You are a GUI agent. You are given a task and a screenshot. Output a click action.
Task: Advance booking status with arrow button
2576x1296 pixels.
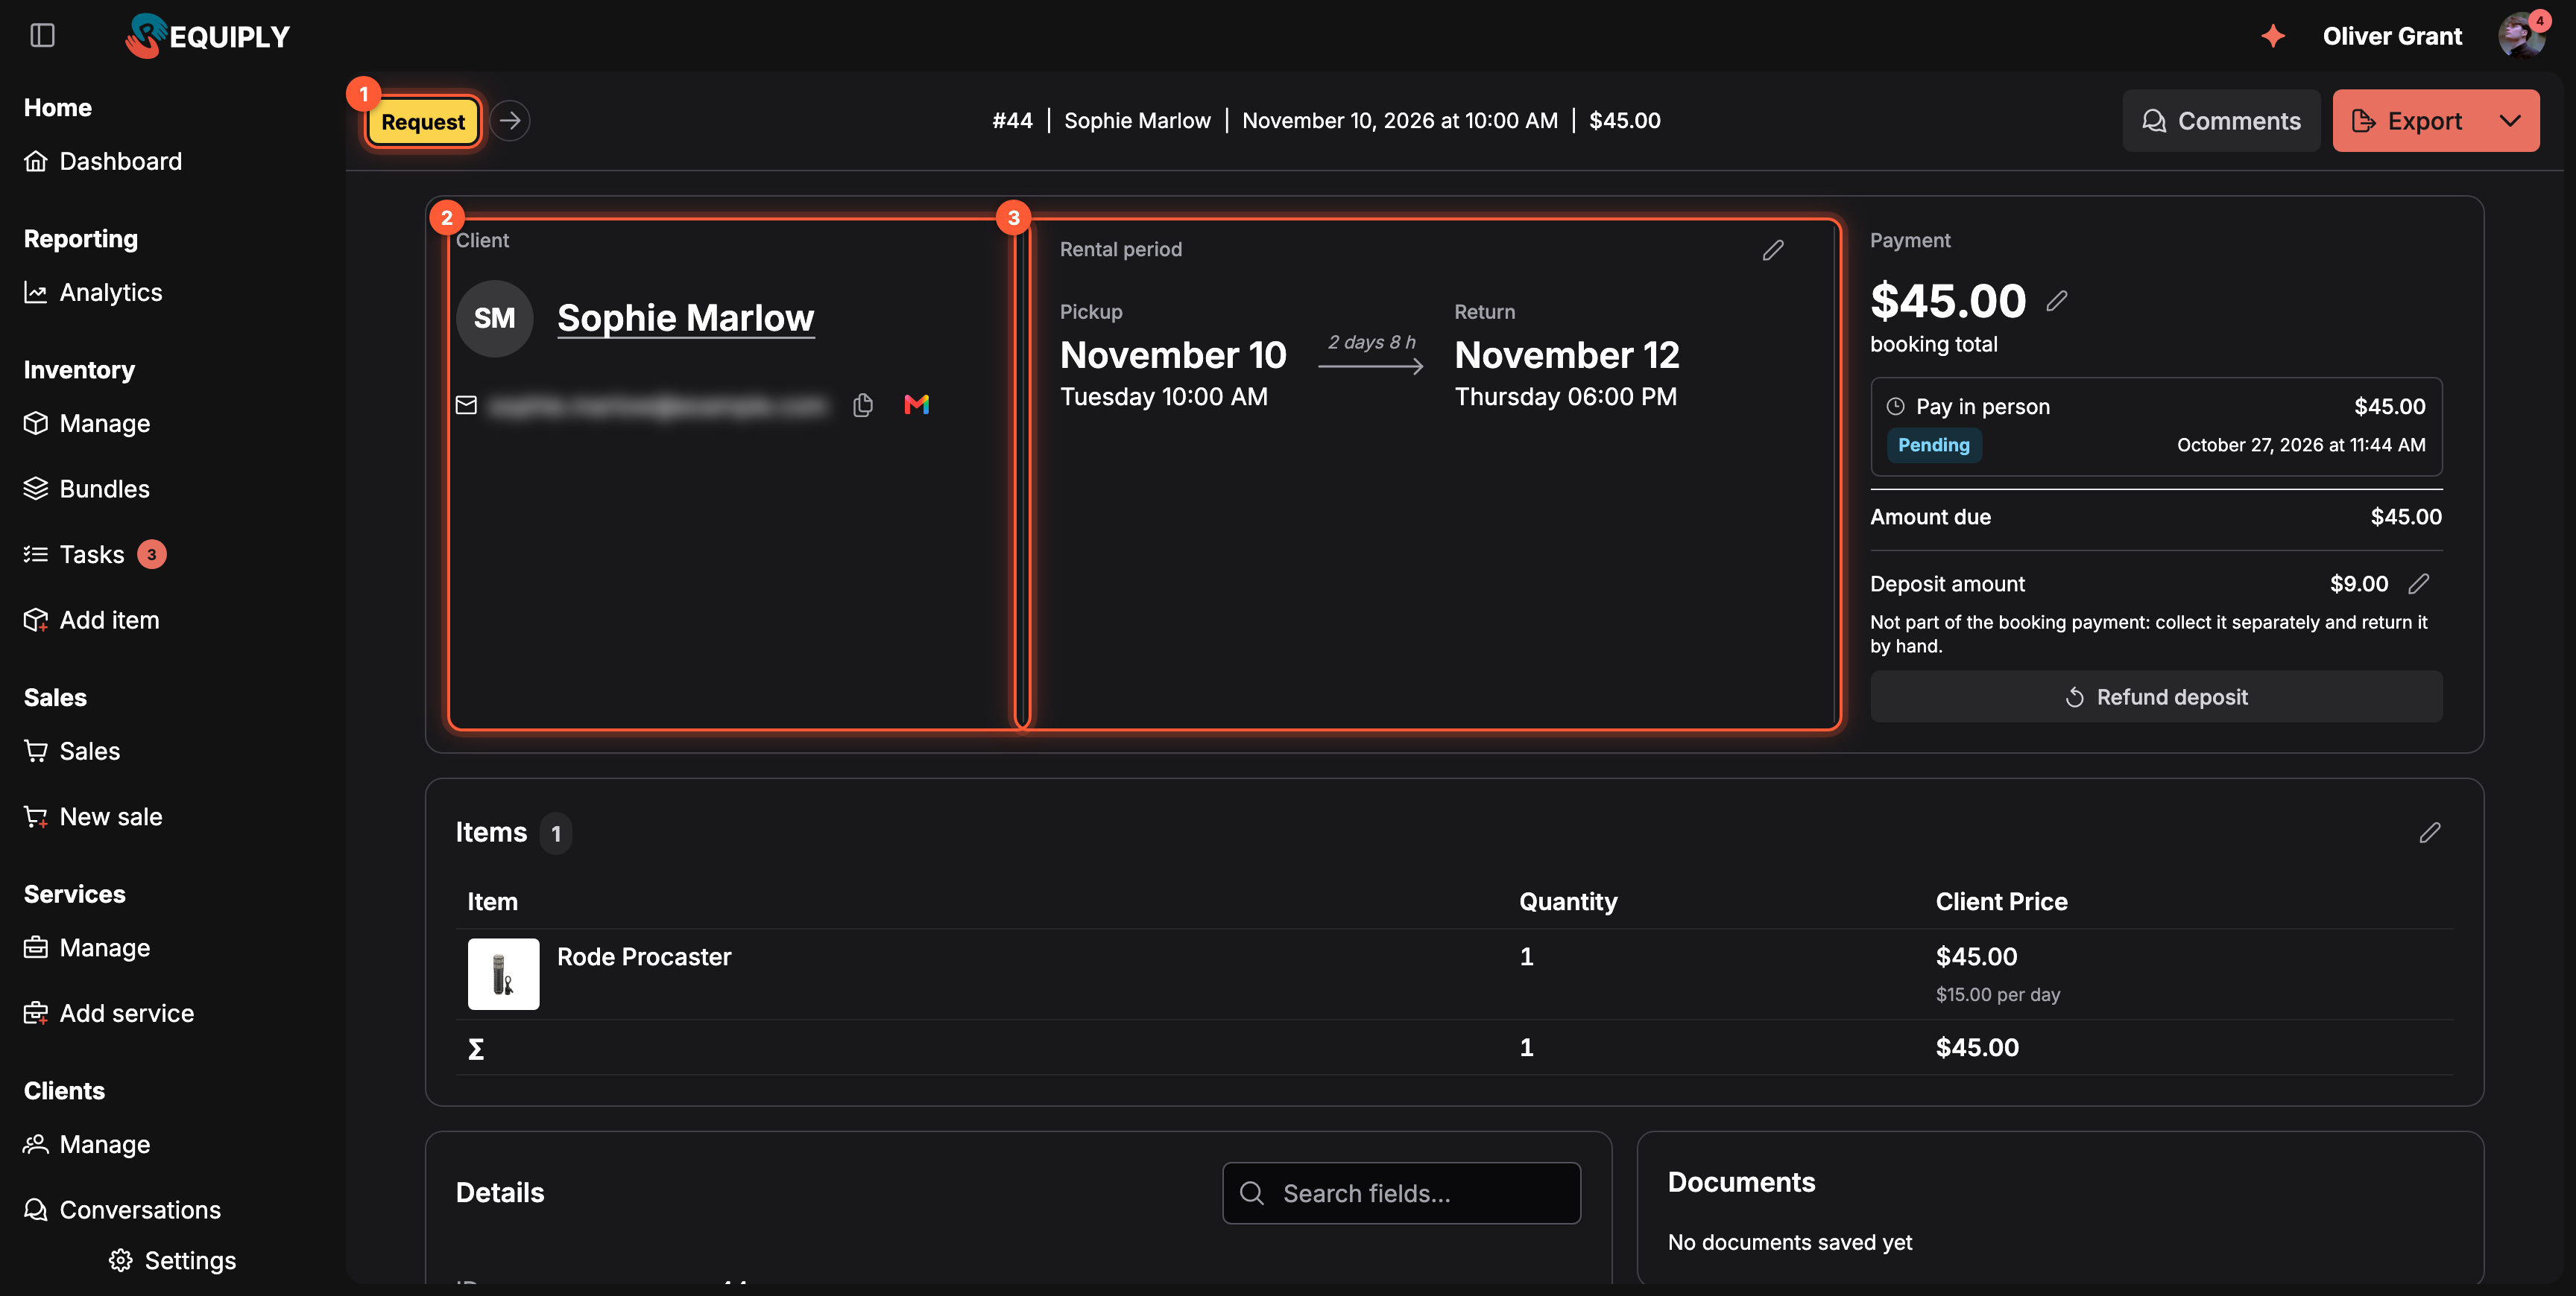point(510,121)
